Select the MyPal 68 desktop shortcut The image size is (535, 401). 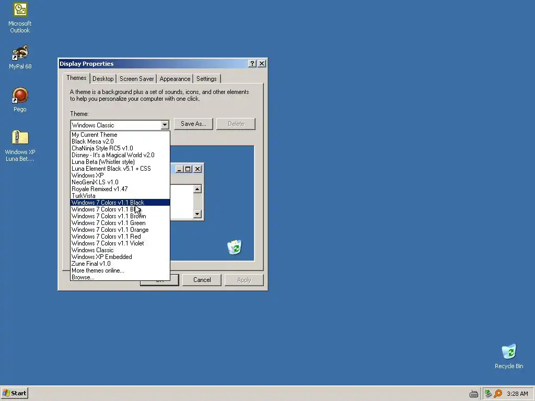click(20, 57)
